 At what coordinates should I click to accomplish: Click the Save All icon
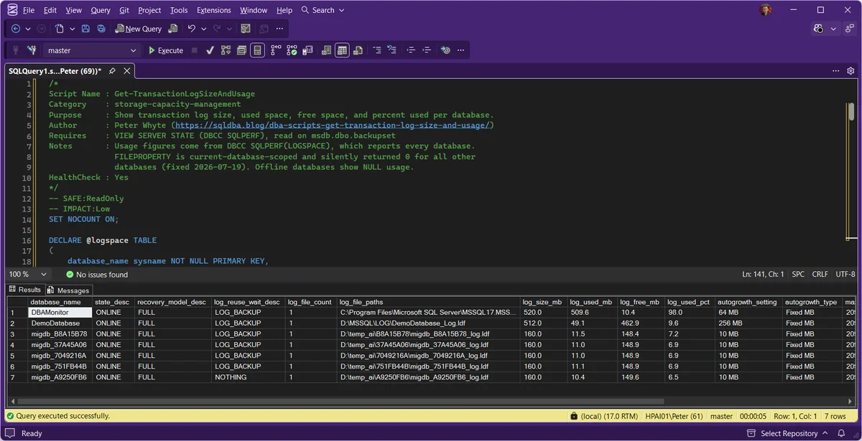[101, 29]
